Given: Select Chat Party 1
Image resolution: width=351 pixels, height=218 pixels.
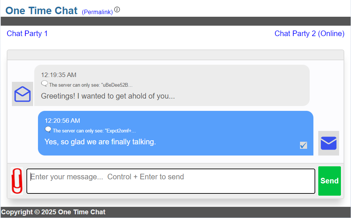Looking at the screenshot, I should (x=27, y=33).
